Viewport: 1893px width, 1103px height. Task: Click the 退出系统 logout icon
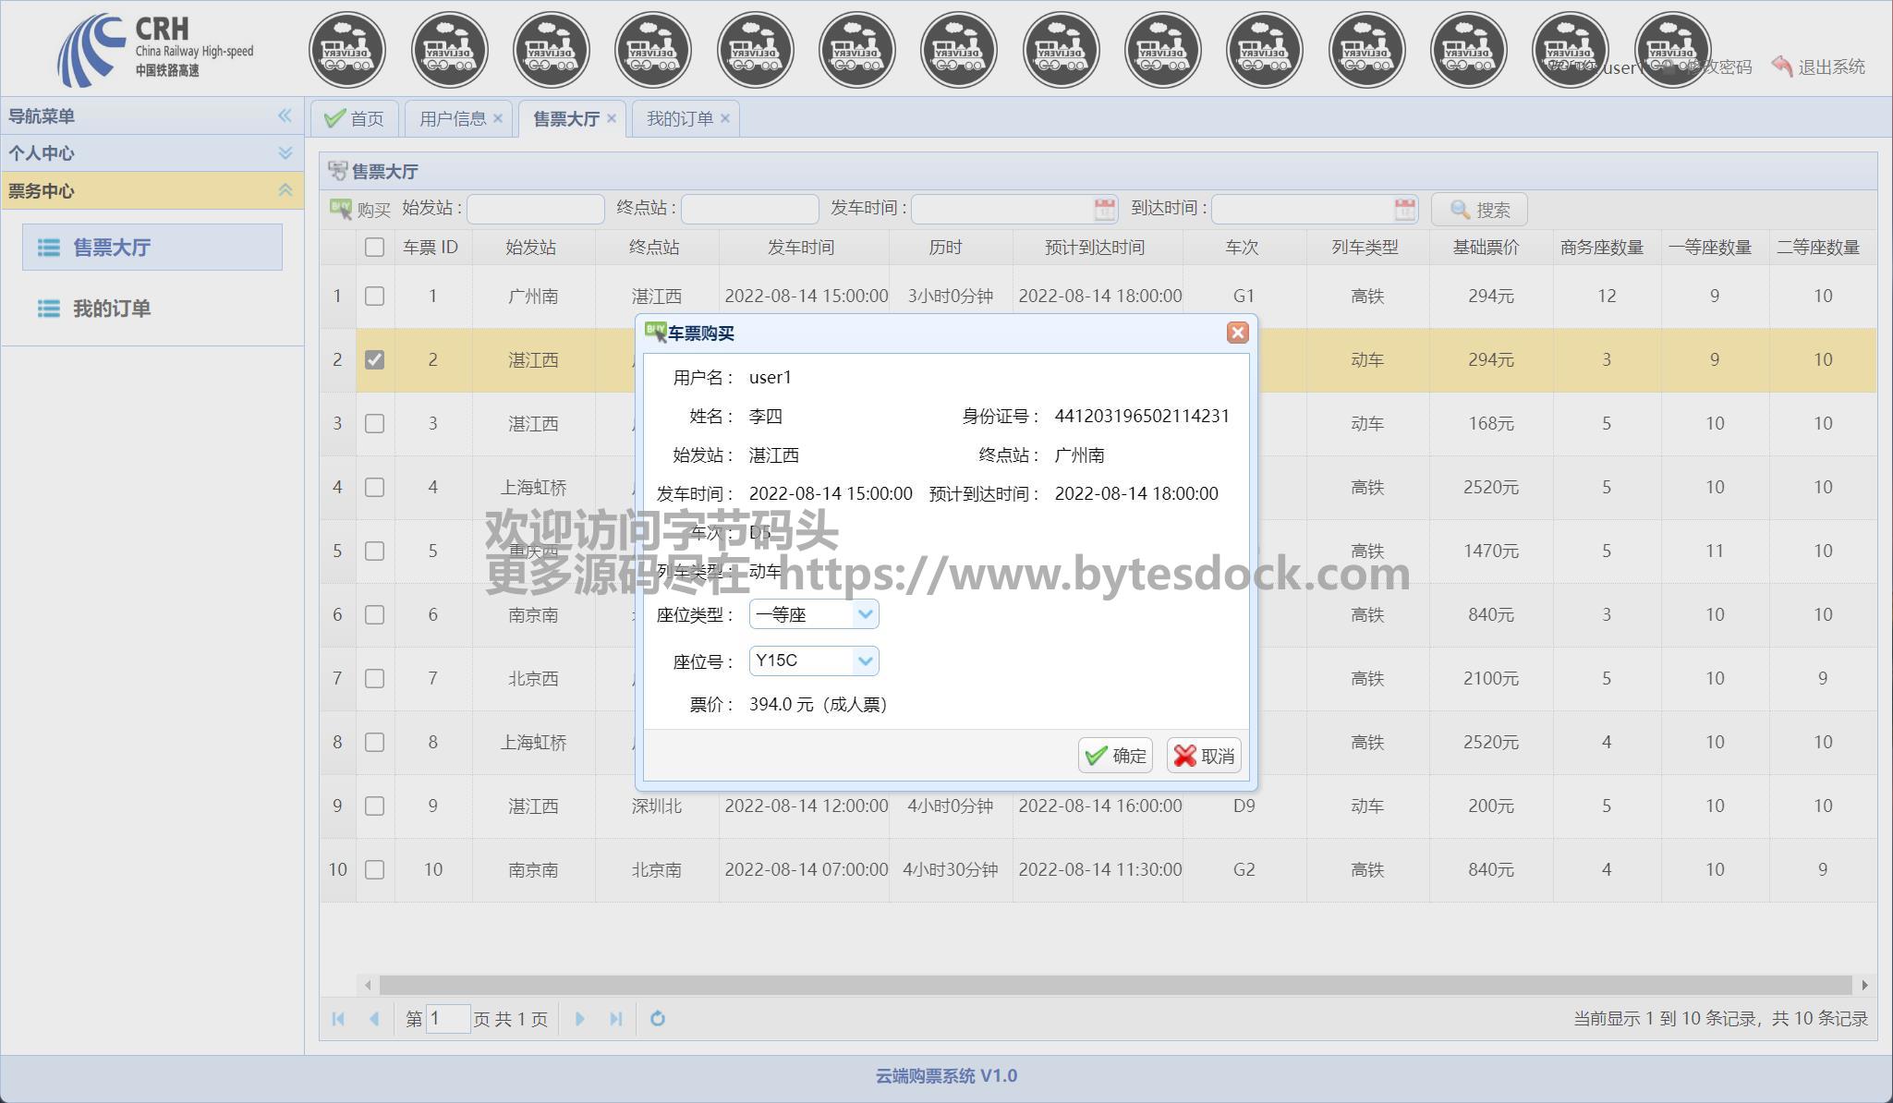pyautogui.click(x=1782, y=67)
